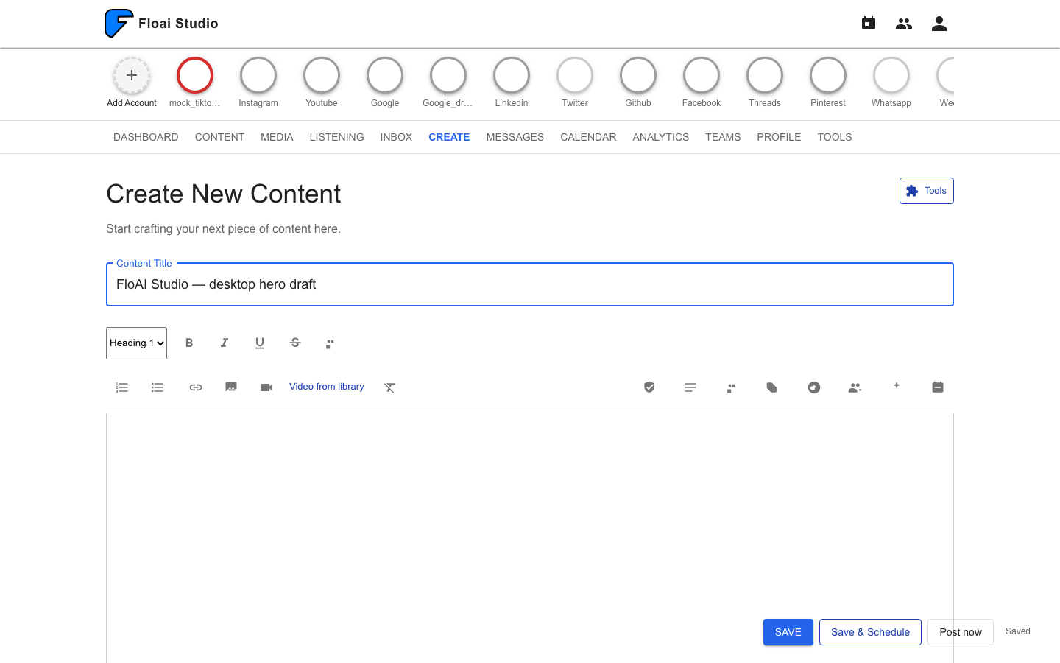Click the Post now button
Viewport: 1060px width, 663px height.
click(x=961, y=632)
